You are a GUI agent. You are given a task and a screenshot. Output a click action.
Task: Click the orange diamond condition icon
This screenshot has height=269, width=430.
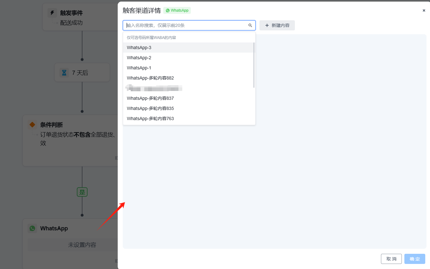[x=32, y=125]
